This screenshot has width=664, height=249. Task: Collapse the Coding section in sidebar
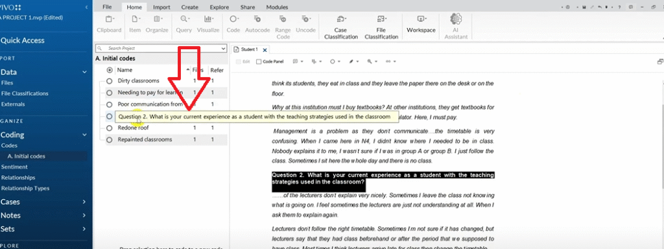(84, 135)
